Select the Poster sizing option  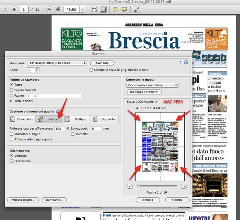pyautogui.click(x=50, y=119)
